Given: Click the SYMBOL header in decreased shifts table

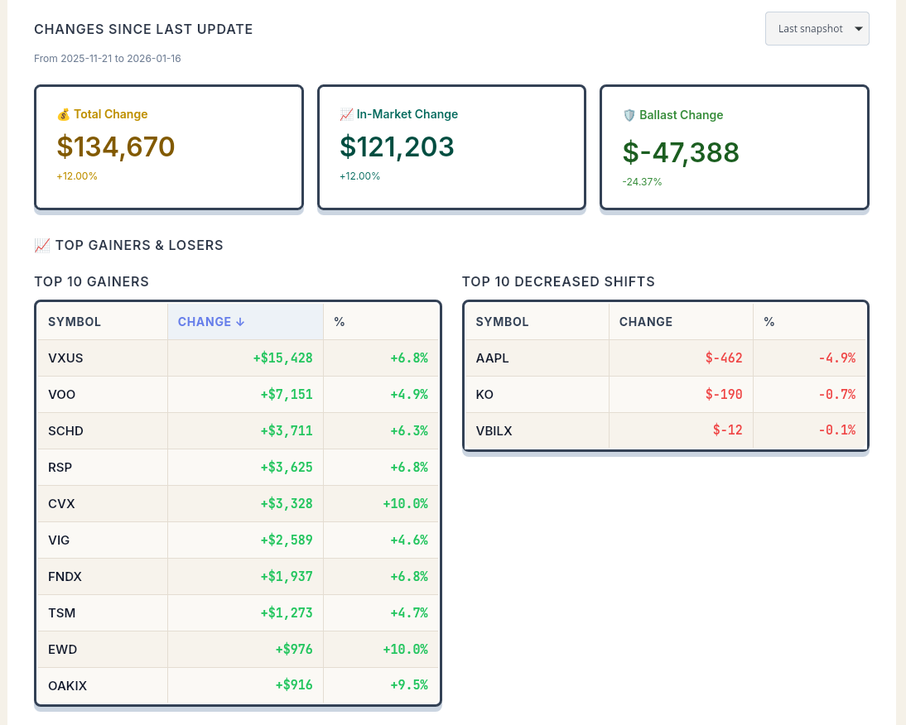Looking at the screenshot, I should 502,321.
